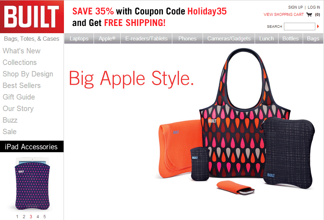Select the E-readers/Tablets tab

pyautogui.click(x=146, y=38)
